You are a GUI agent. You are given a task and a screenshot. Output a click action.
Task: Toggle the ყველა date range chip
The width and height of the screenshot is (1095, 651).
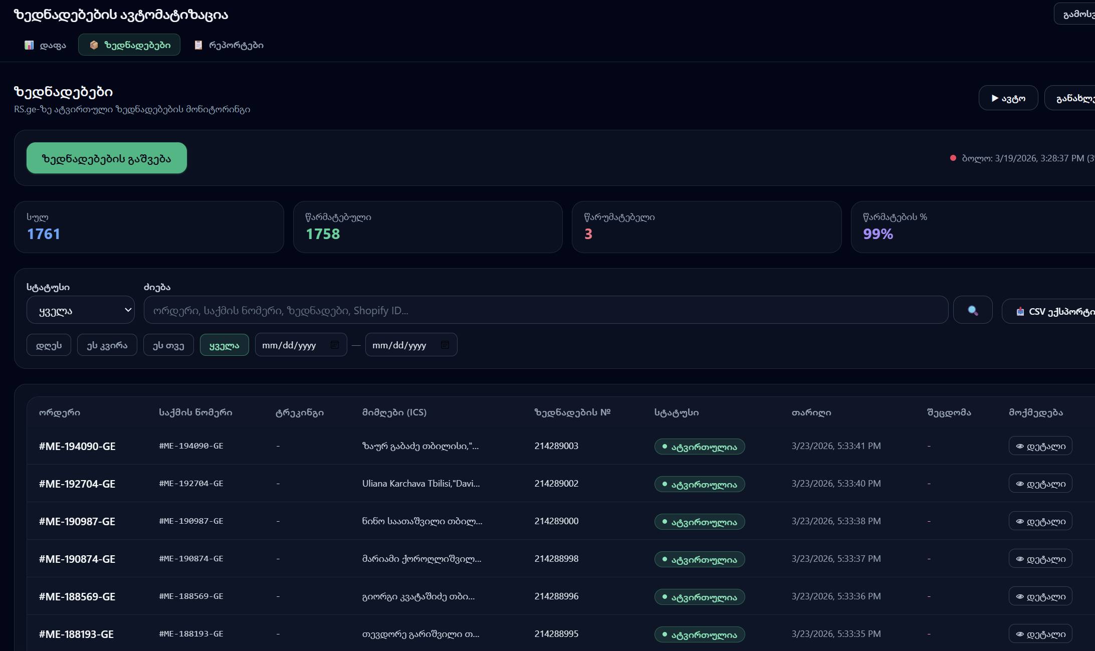coord(224,345)
